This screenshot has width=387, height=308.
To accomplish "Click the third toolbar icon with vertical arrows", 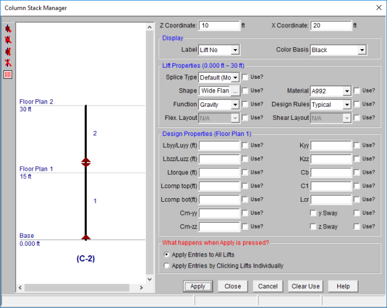I will pyautogui.click(x=8, y=51).
